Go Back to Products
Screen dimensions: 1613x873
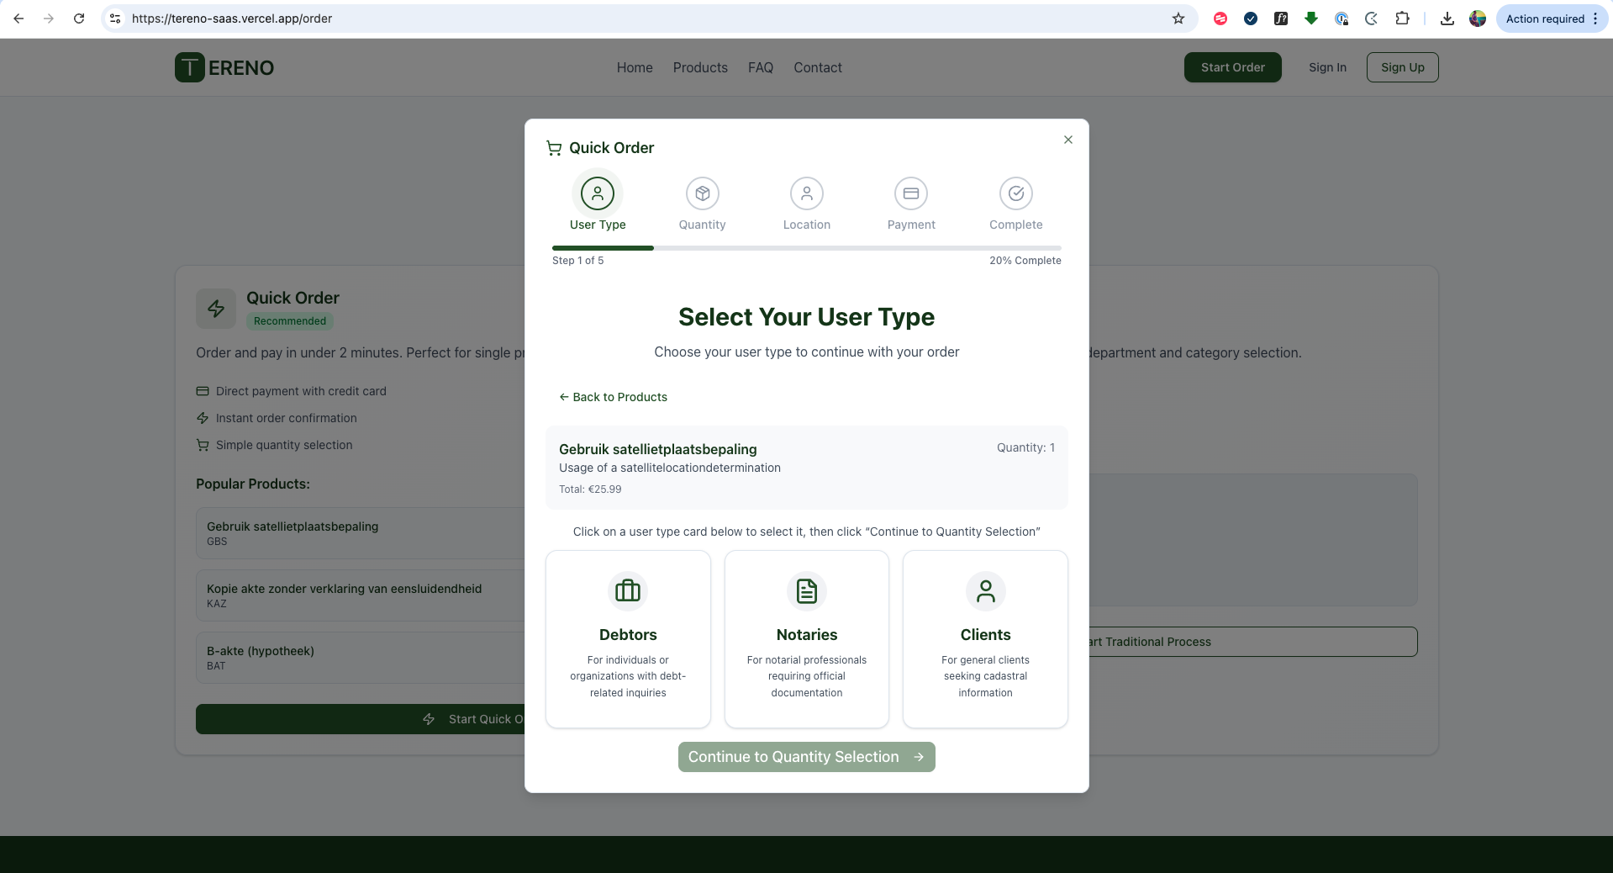[x=614, y=397]
